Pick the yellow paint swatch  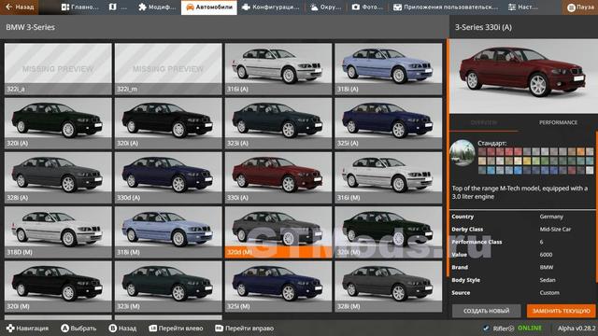click(x=527, y=161)
